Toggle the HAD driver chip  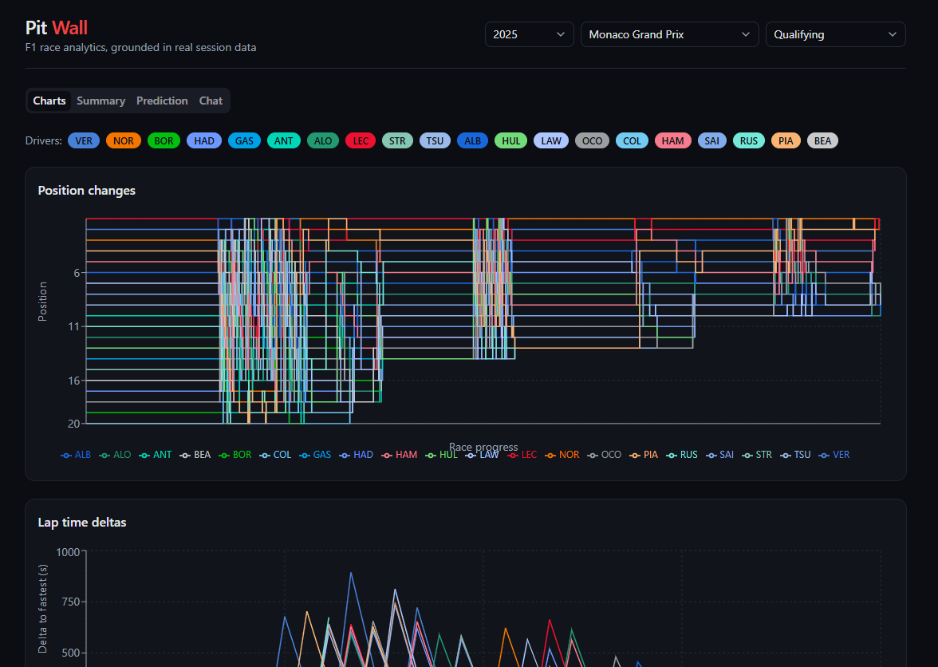204,140
